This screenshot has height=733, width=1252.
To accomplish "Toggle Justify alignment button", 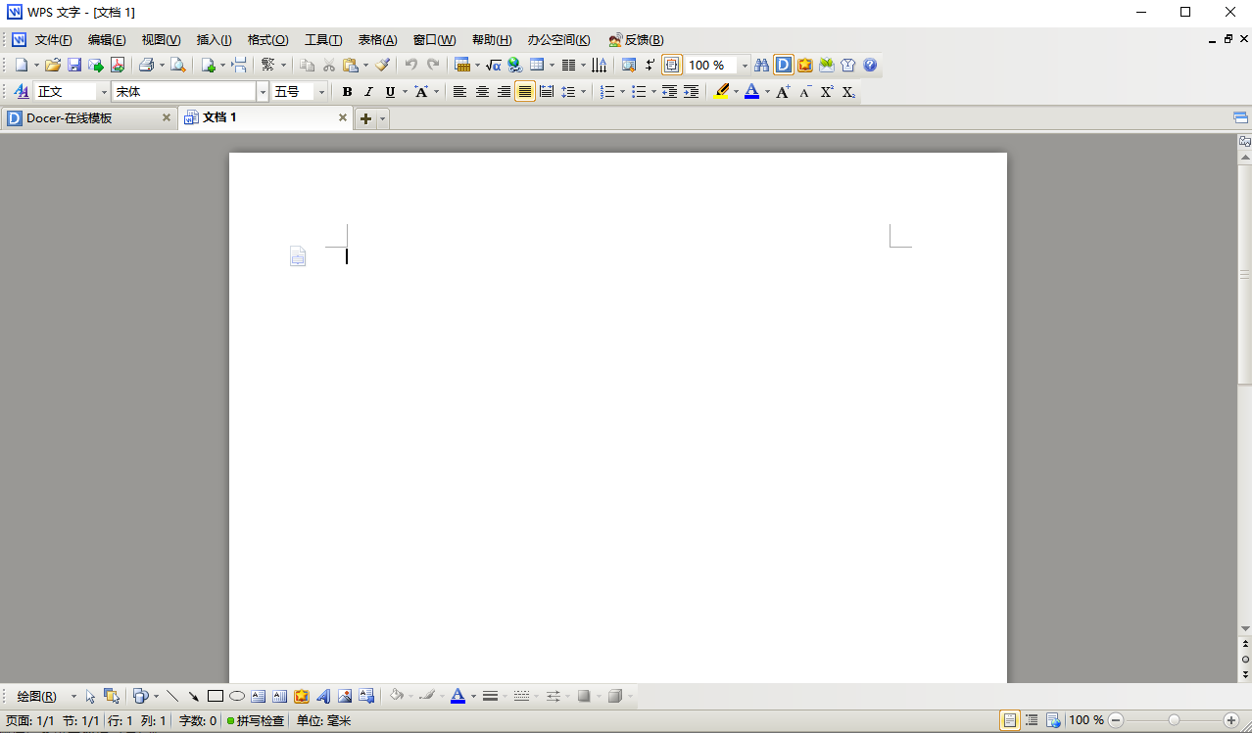I will (x=525, y=92).
